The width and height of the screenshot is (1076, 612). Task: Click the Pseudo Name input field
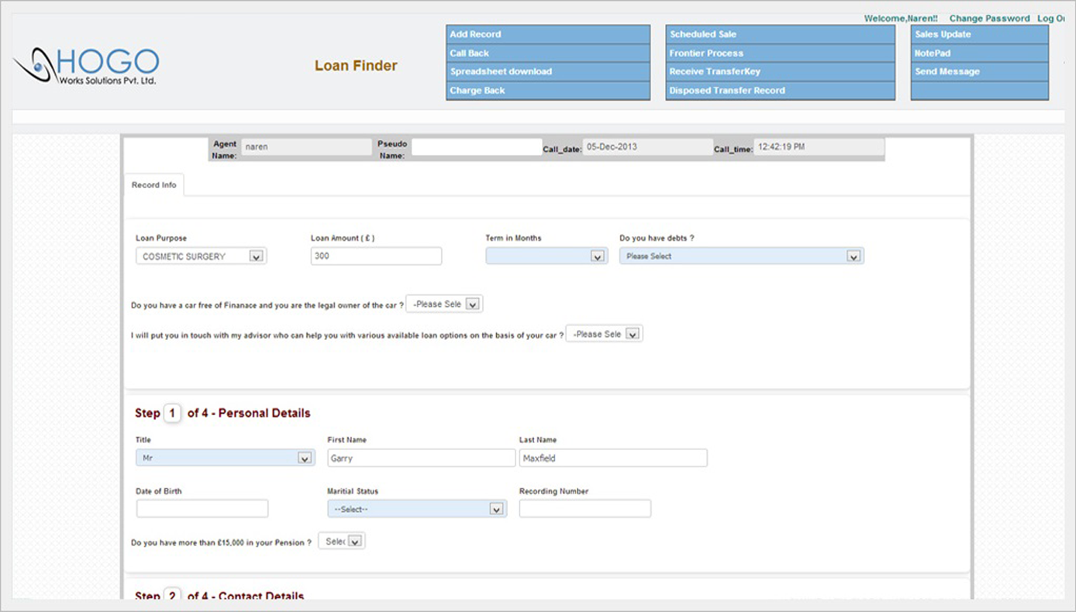476,147
